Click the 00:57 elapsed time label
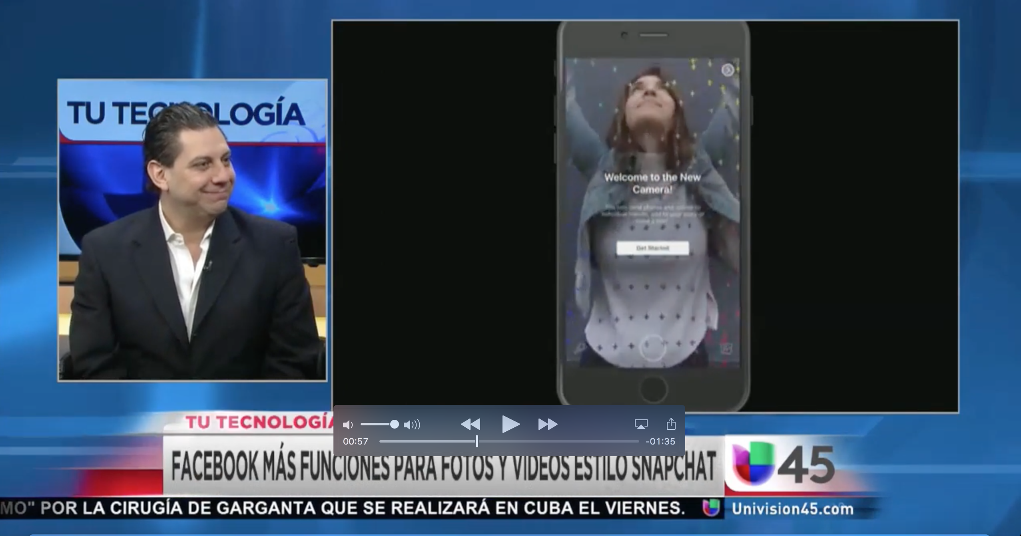The height and width of the screenshot is (536, 1021). [x=355, y=441]
